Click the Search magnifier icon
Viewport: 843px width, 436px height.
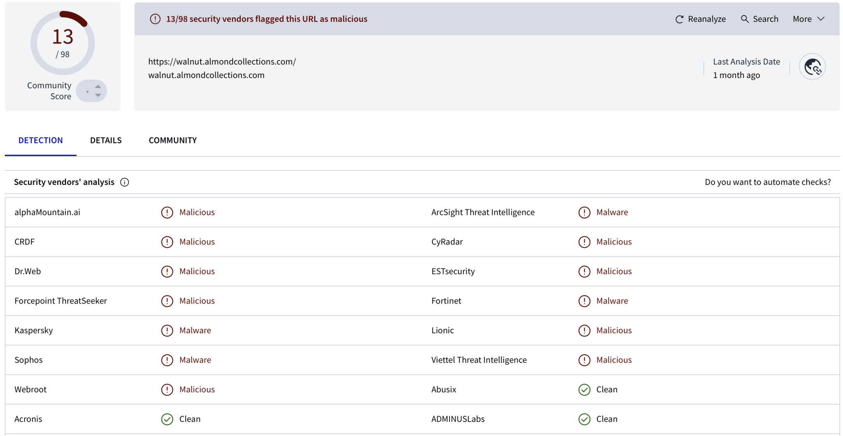pyautogui.click(x=745, y=19)
